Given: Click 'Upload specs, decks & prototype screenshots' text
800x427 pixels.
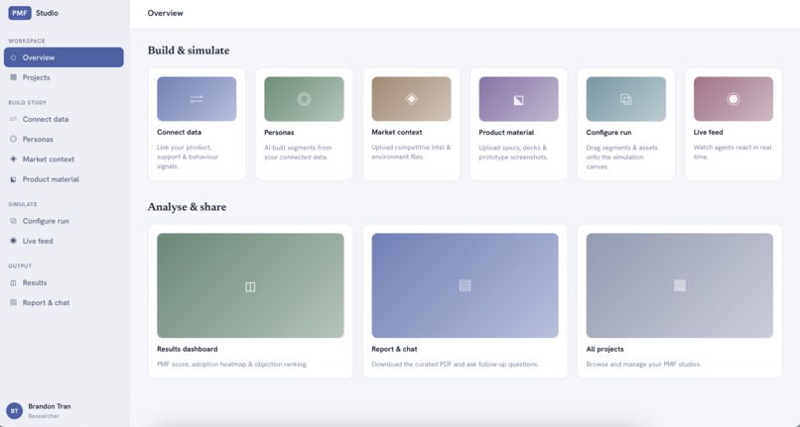Looking at the screenshot, I should 513,153.
